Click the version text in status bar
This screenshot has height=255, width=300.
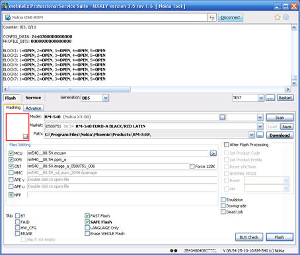coord(254,250)
